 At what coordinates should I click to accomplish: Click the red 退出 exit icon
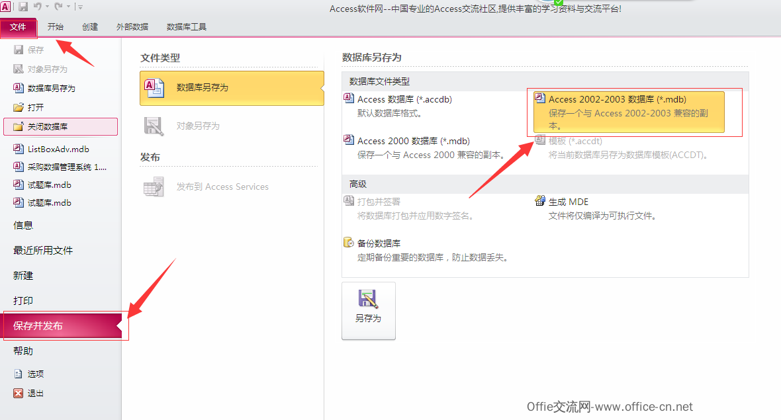[19, 393]
